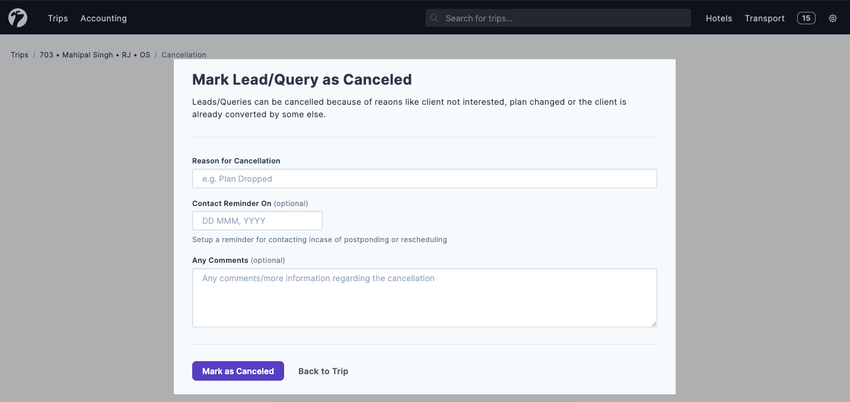Click the Back to Trip link
Viewport: 850px width, 402px height.
(x=323, y=371)
